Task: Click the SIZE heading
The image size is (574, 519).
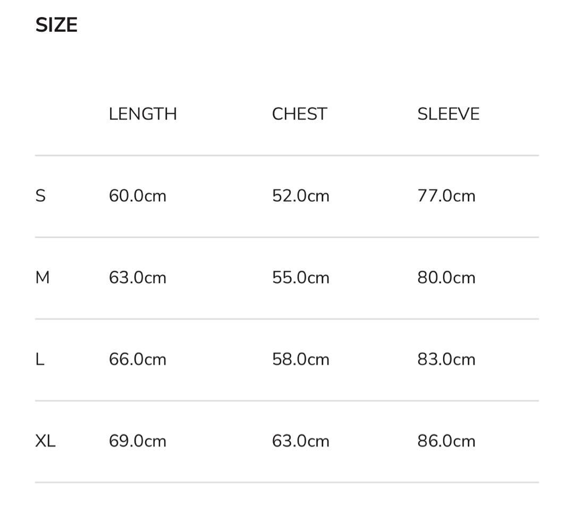Action: pos(56,25)
